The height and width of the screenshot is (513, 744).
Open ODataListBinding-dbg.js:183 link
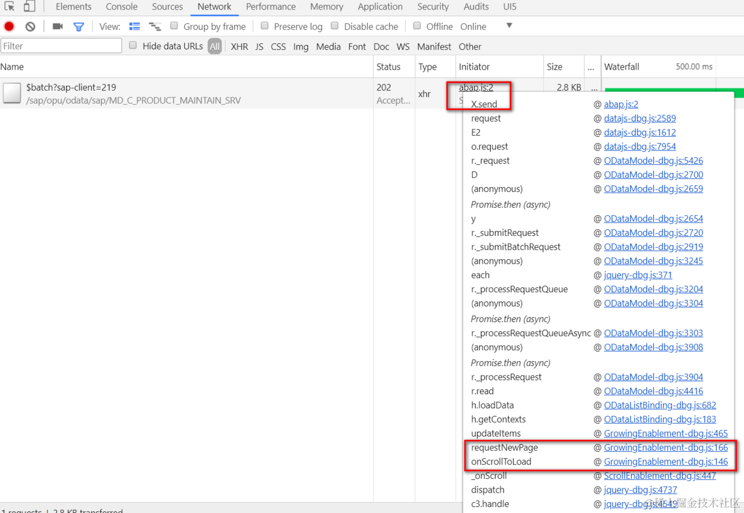pos(660,419)
